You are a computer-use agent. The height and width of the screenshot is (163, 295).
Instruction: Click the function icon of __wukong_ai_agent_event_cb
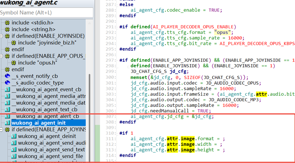7,89
